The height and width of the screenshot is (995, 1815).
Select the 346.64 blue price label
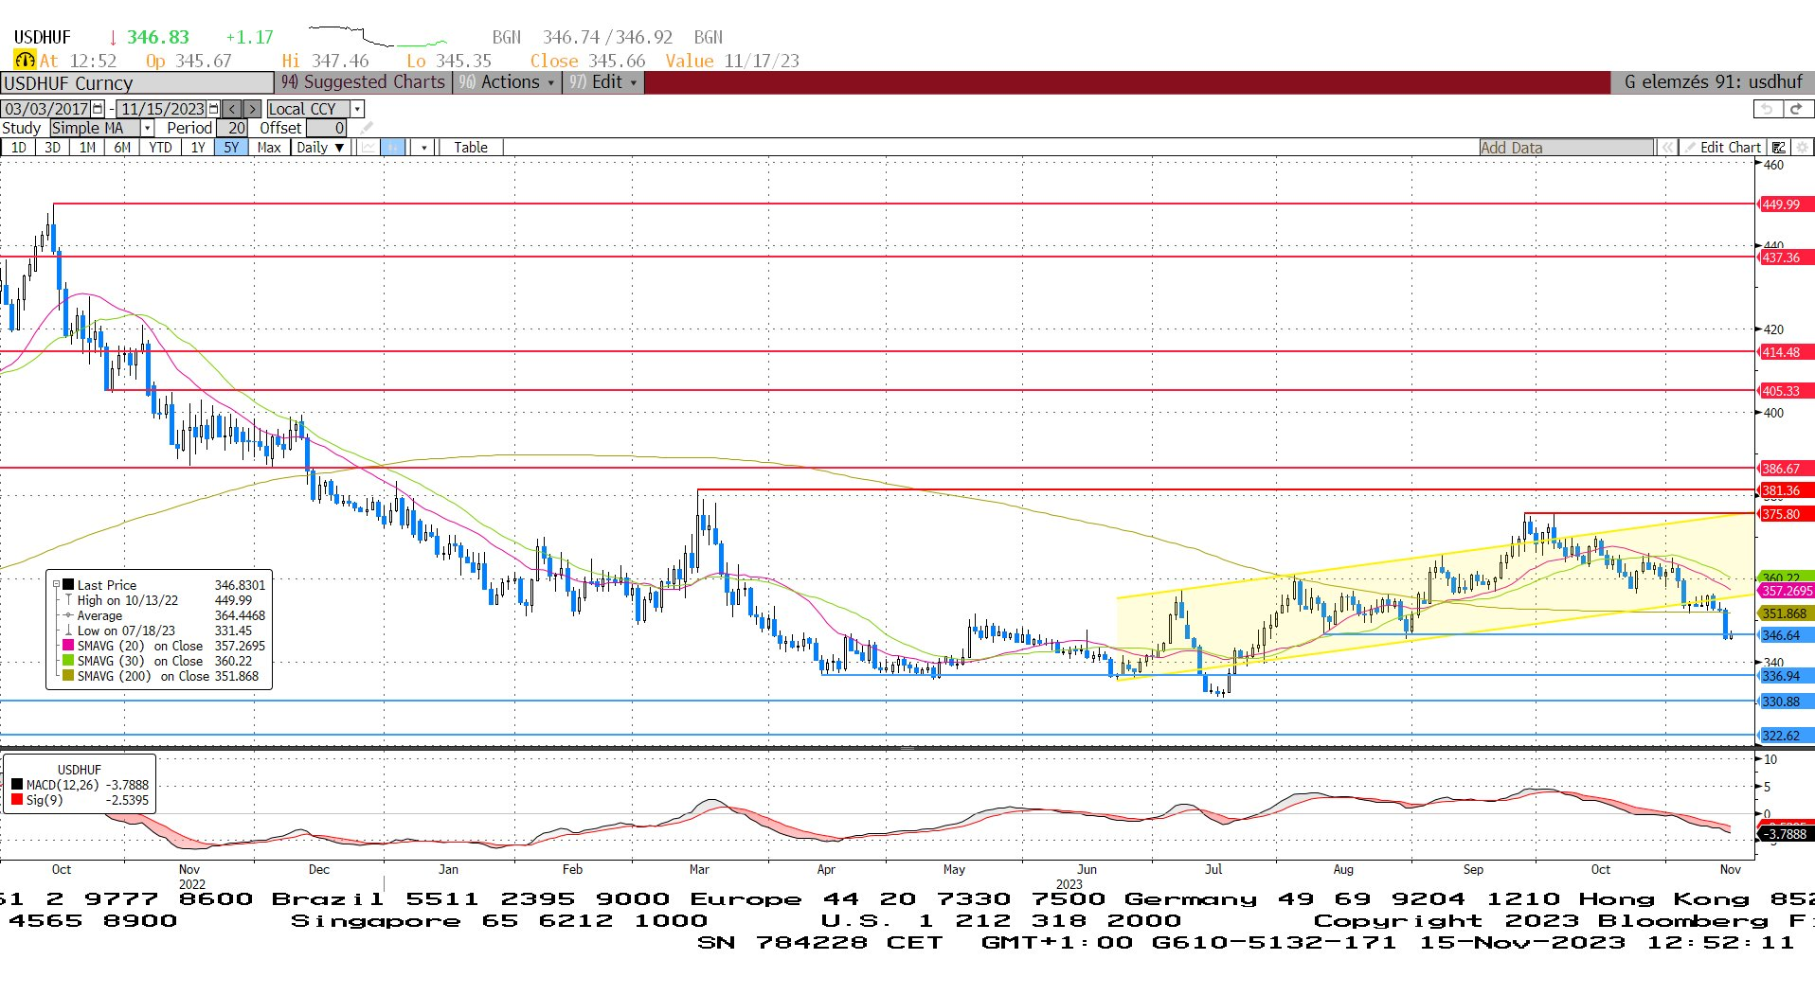point(1785,635)
